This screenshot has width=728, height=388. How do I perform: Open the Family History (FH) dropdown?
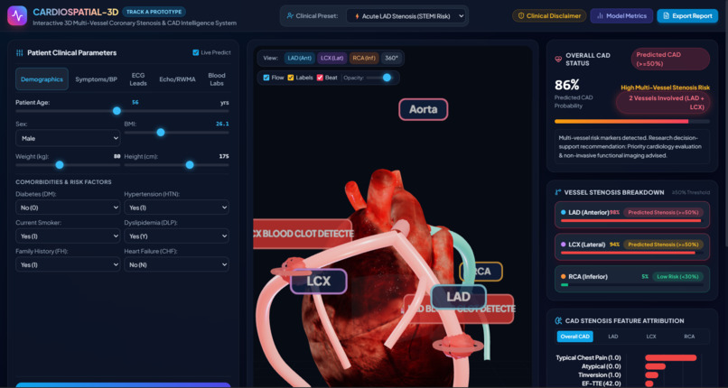pos(68,264)
